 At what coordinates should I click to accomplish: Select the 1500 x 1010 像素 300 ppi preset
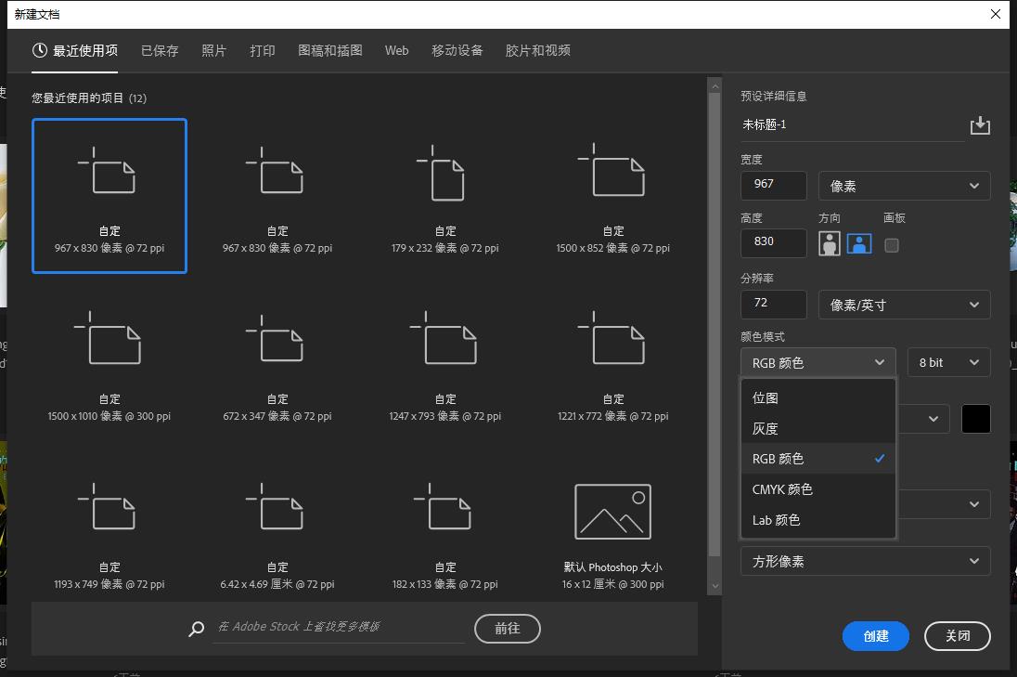click(x=109, y=363)
